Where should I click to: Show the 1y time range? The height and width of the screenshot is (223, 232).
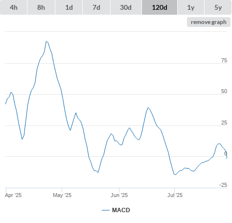click(x=191, y=7)
